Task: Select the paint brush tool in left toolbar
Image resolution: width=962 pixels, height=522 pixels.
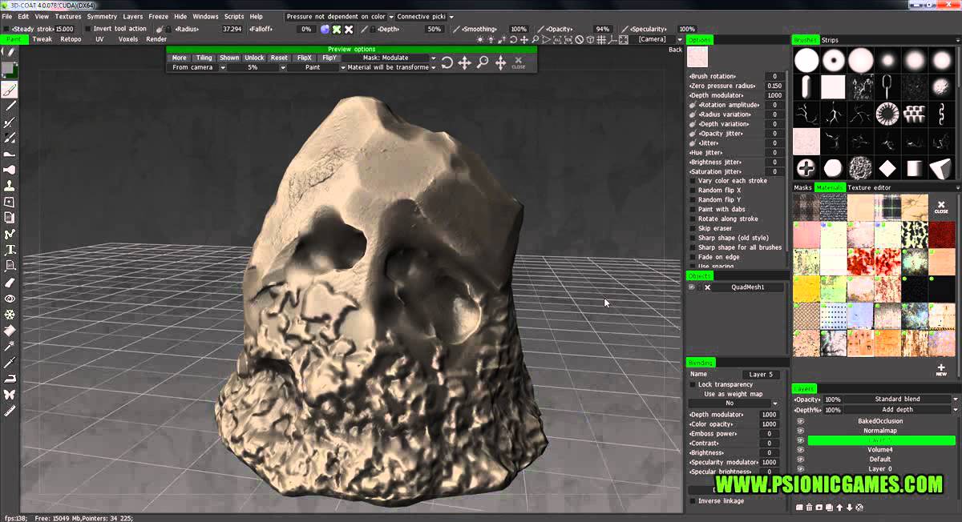Action: pyautogui.click(x=10, y=91)
